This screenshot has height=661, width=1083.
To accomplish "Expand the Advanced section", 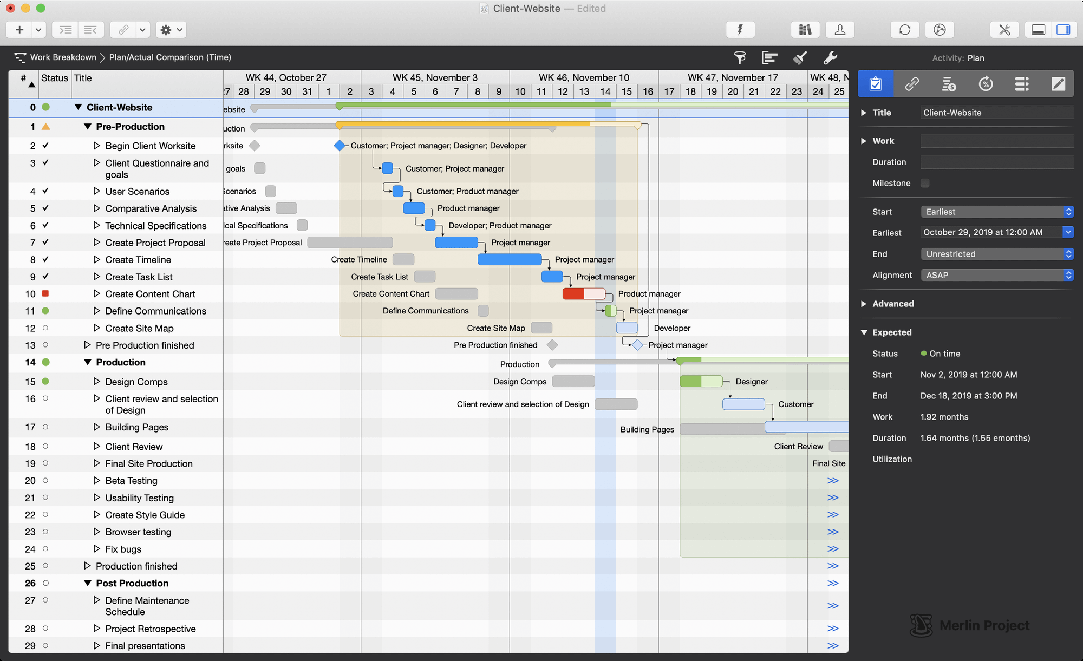I will point(864,304).
